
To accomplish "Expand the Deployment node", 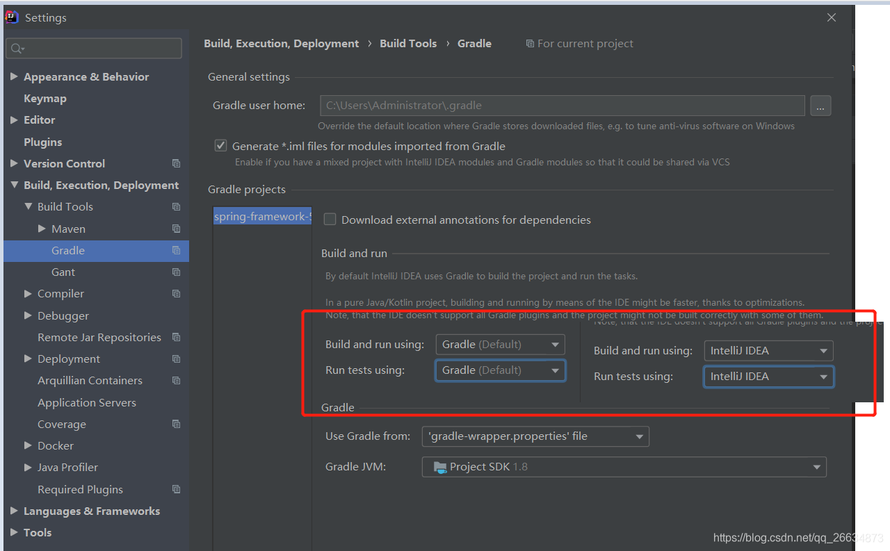I will [x=28, y=359].
